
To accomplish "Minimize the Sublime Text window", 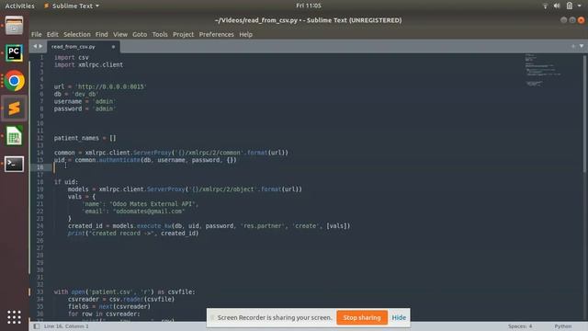I will [x=563, y=20].
